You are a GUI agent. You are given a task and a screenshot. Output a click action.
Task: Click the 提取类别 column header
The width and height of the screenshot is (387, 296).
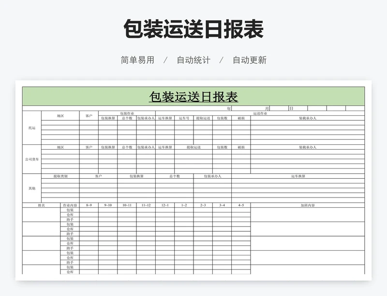coord(60,176)
